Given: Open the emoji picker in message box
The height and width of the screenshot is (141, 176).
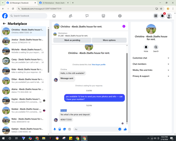Looking at the screenshot, I should point(120,129).
